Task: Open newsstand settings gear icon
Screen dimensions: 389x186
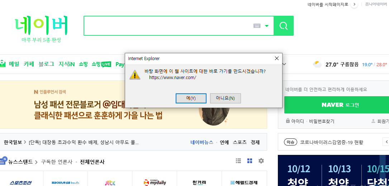Action: [261, 161]
